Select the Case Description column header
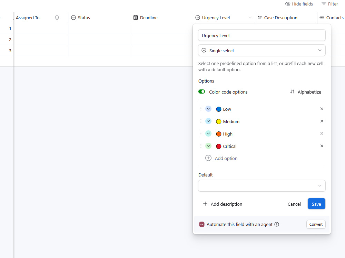 [286, 18]
